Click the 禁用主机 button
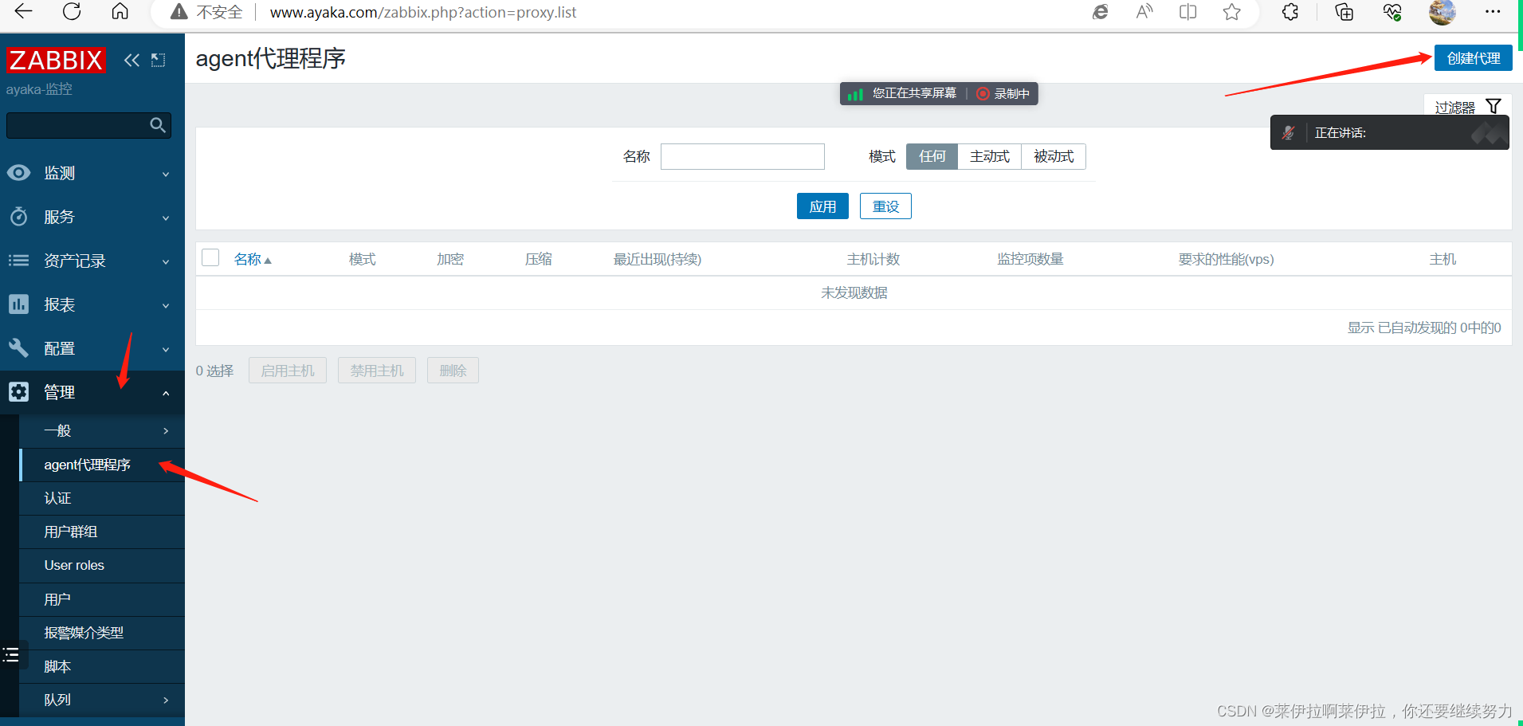 click(x=377, y=371)
